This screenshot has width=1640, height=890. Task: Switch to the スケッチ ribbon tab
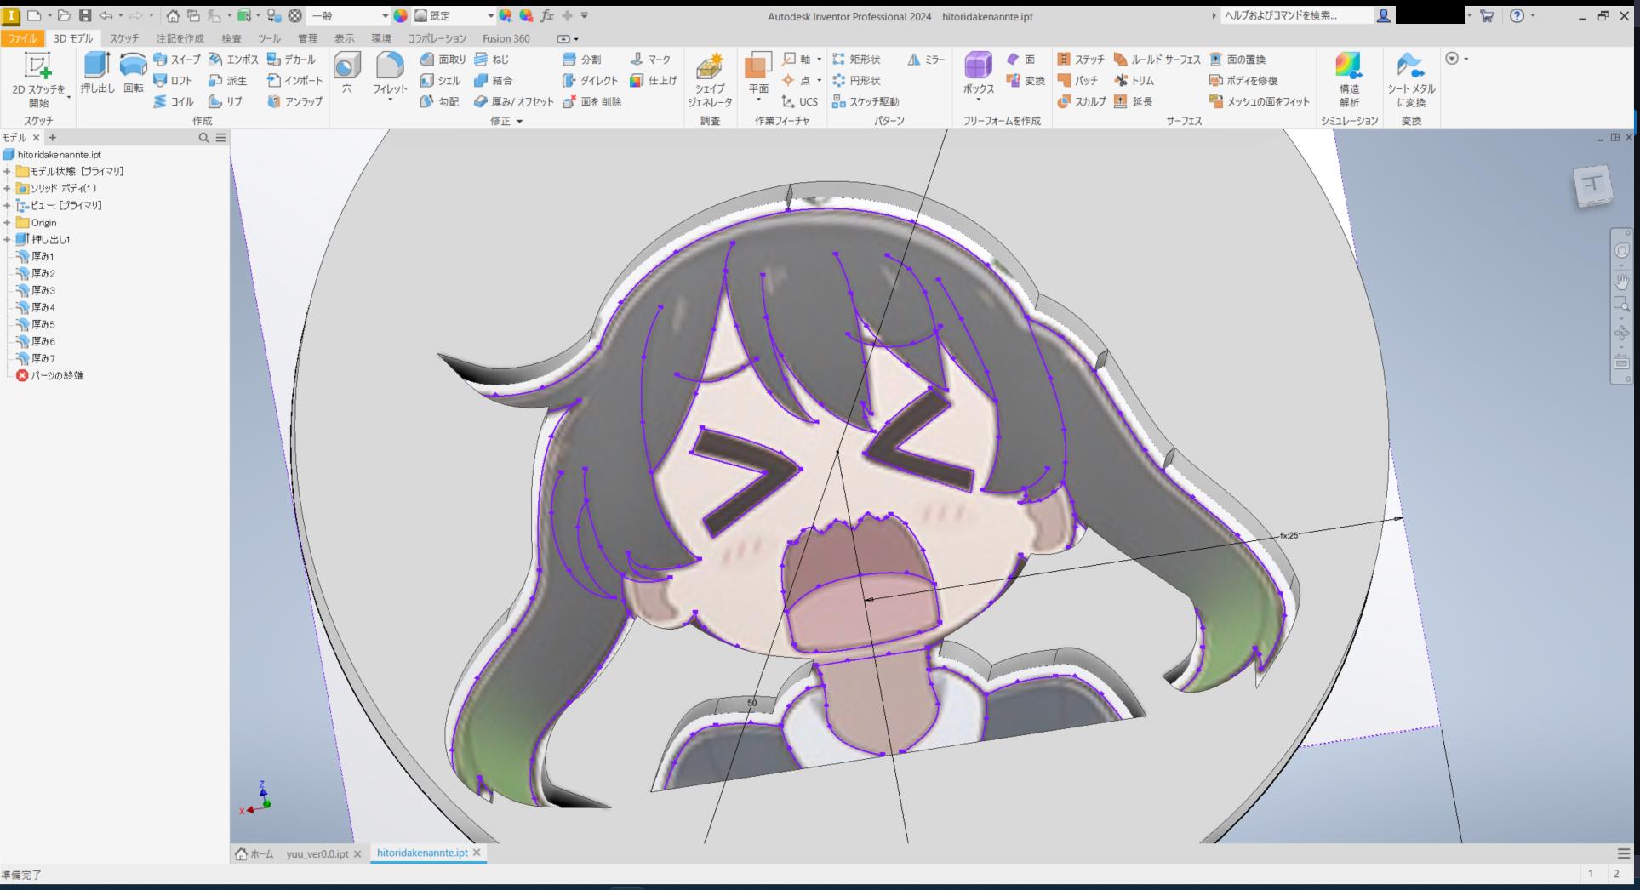(124, 38)
